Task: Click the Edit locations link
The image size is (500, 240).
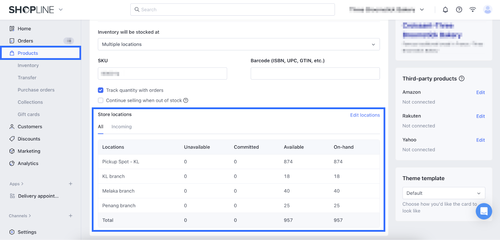Action: click(x=365, y=115)
